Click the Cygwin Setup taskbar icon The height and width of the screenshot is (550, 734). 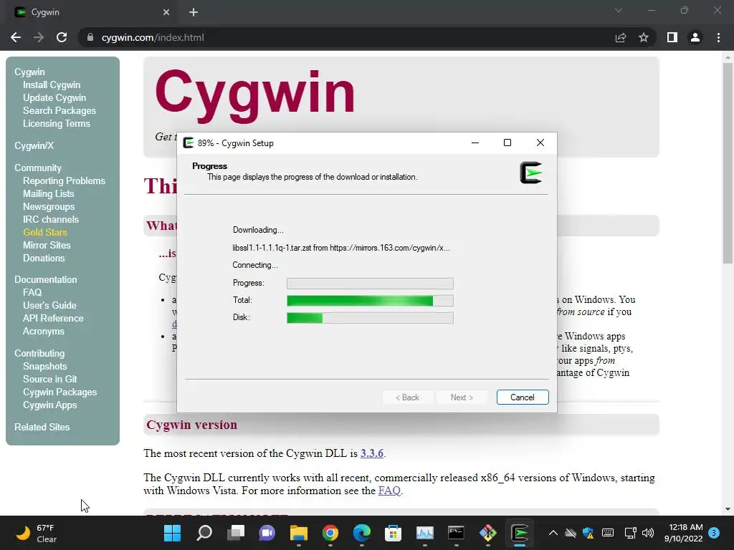(520, 533)
